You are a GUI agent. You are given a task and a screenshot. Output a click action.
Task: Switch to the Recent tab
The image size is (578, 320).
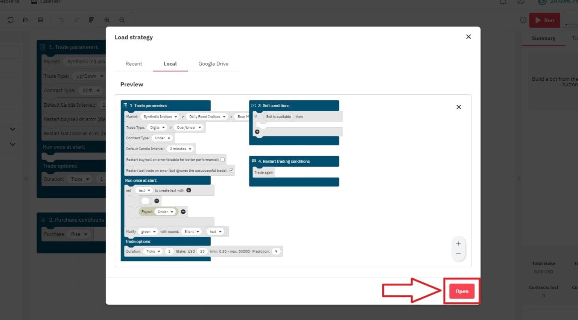(x=134, y=63)
